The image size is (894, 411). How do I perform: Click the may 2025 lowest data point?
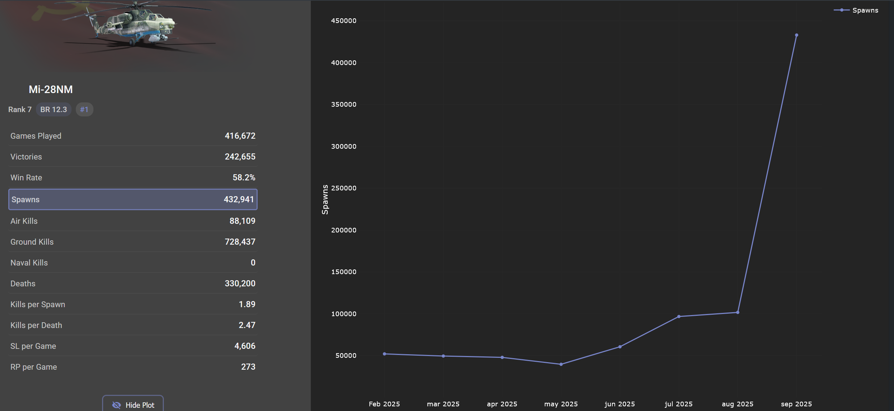point(561,364)
